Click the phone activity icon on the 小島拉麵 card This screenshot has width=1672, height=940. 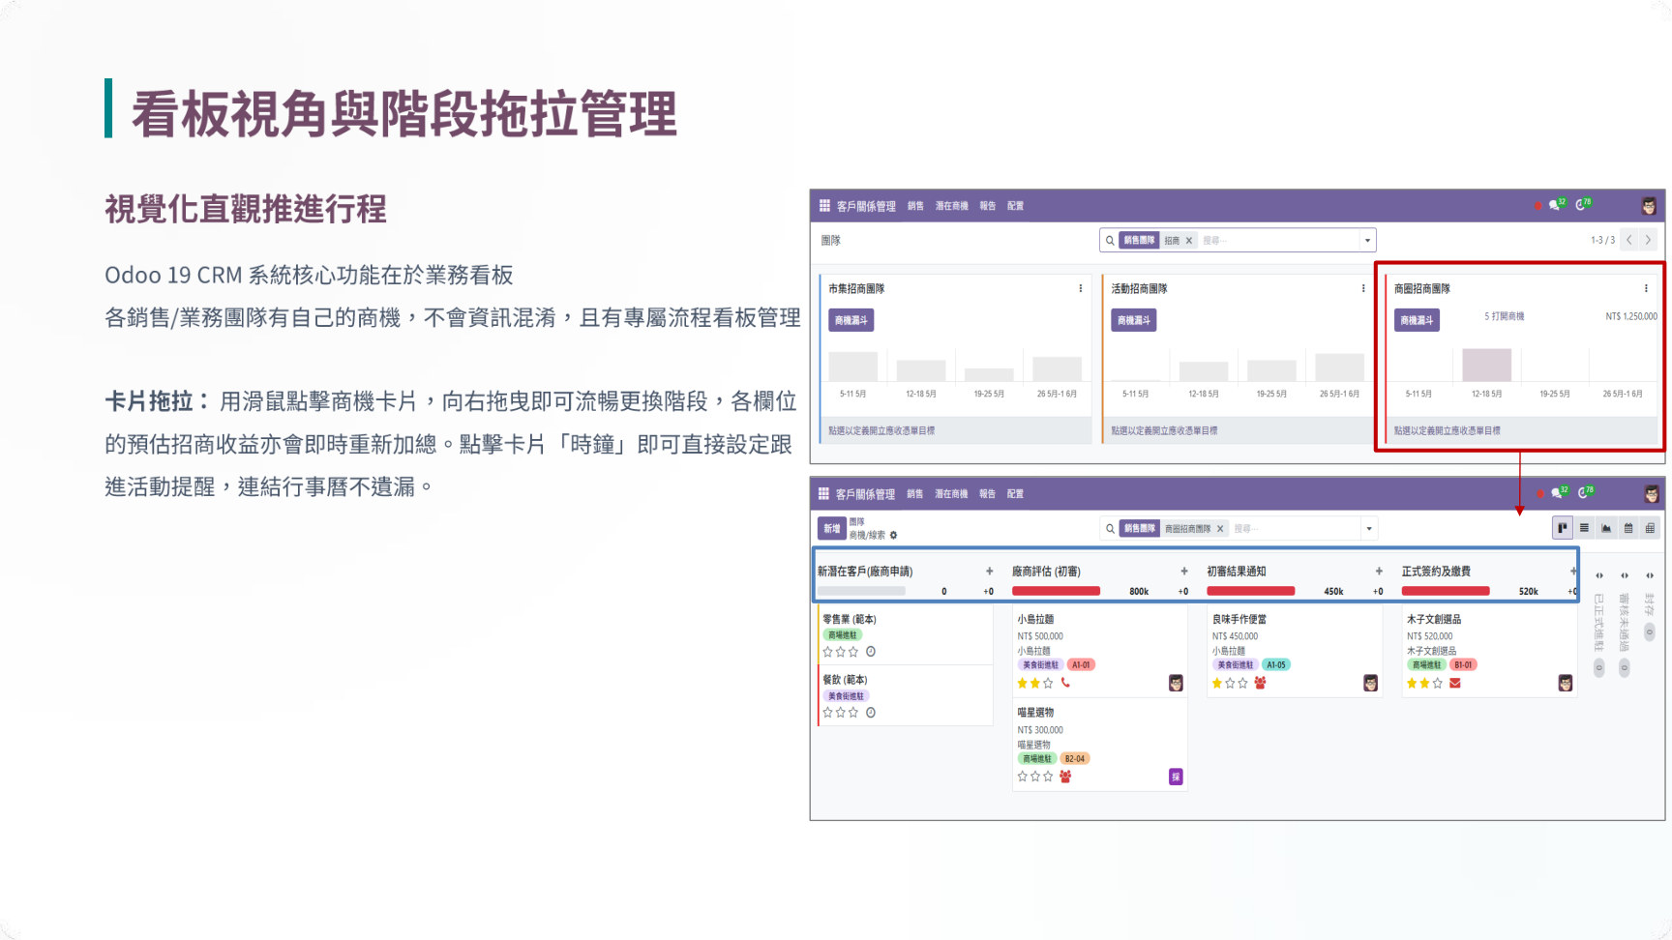pos(1065,683)
